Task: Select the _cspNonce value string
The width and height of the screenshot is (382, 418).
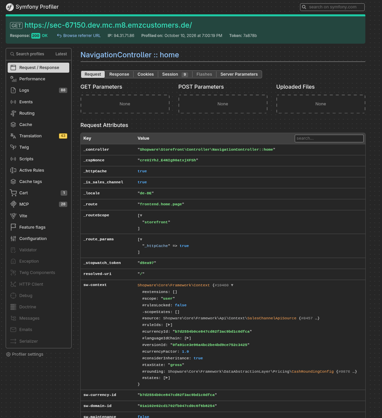Action: (x=168, y=160)
